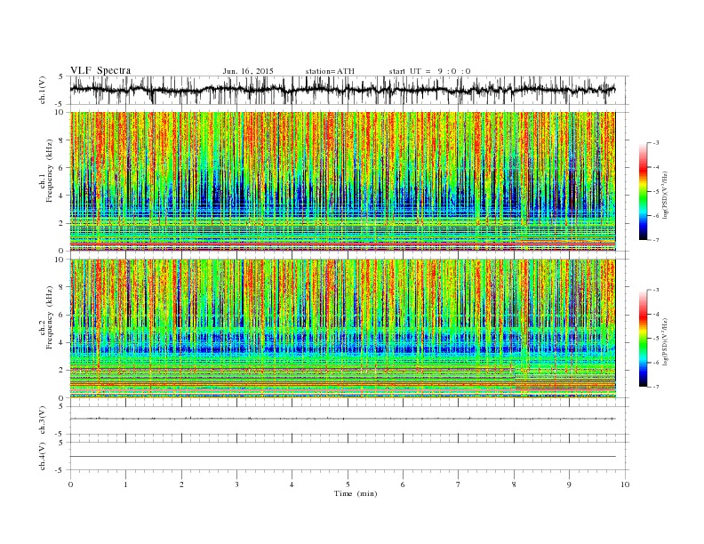Click the ch.1 voltage waveform trace

pos(342,90)
